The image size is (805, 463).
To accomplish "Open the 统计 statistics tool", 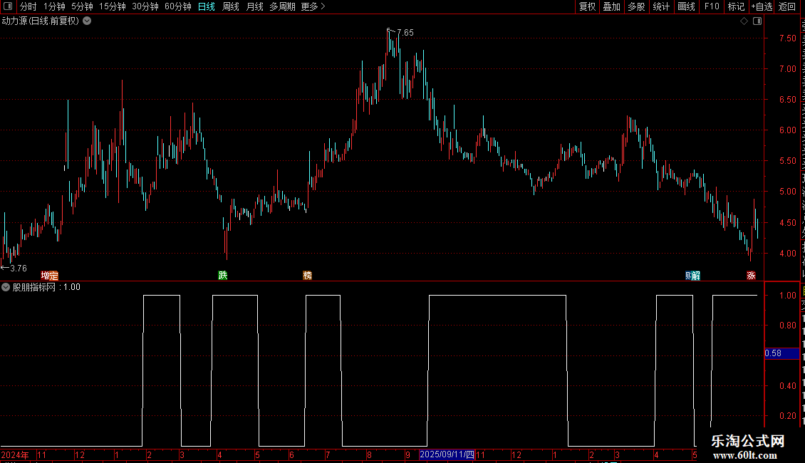I will [660, 6].
